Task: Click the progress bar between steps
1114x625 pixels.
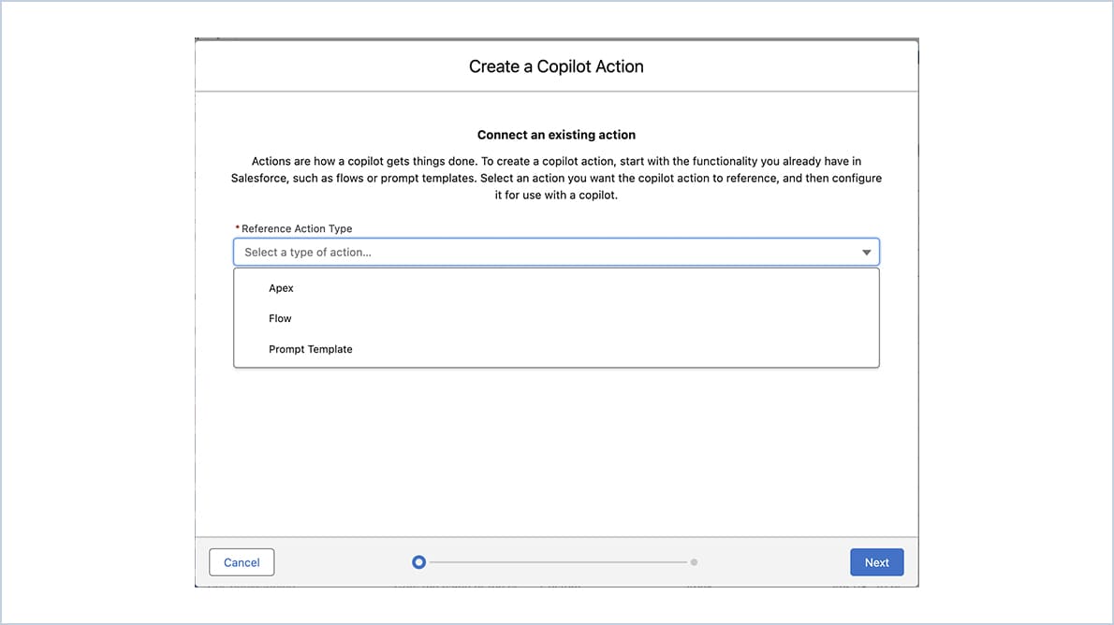Action: (556, 561)
